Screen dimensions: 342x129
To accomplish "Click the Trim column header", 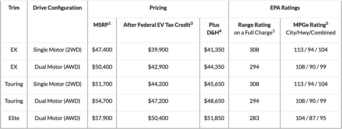I will 14,8.
